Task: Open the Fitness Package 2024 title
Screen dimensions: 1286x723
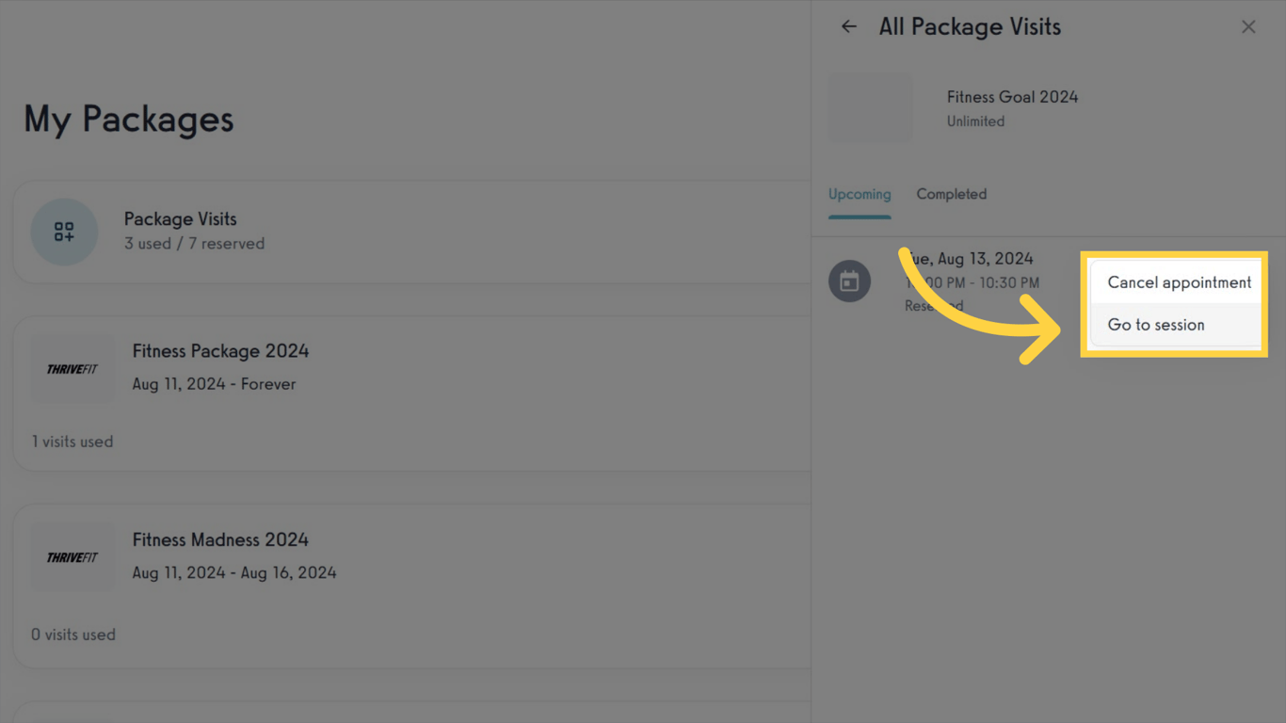Action: point(220,351)
